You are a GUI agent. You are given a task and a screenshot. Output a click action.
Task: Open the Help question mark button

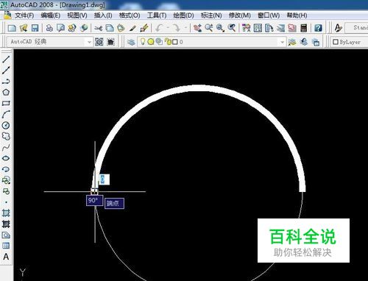318,28
